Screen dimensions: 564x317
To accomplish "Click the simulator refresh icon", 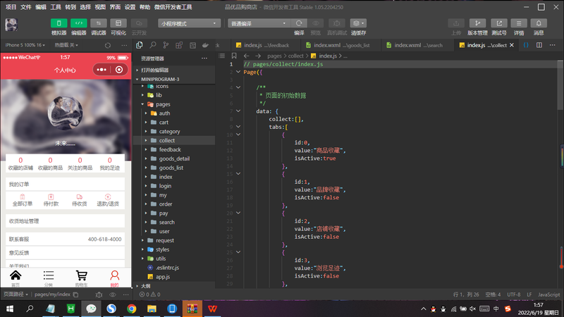I will tap(108, 45).
